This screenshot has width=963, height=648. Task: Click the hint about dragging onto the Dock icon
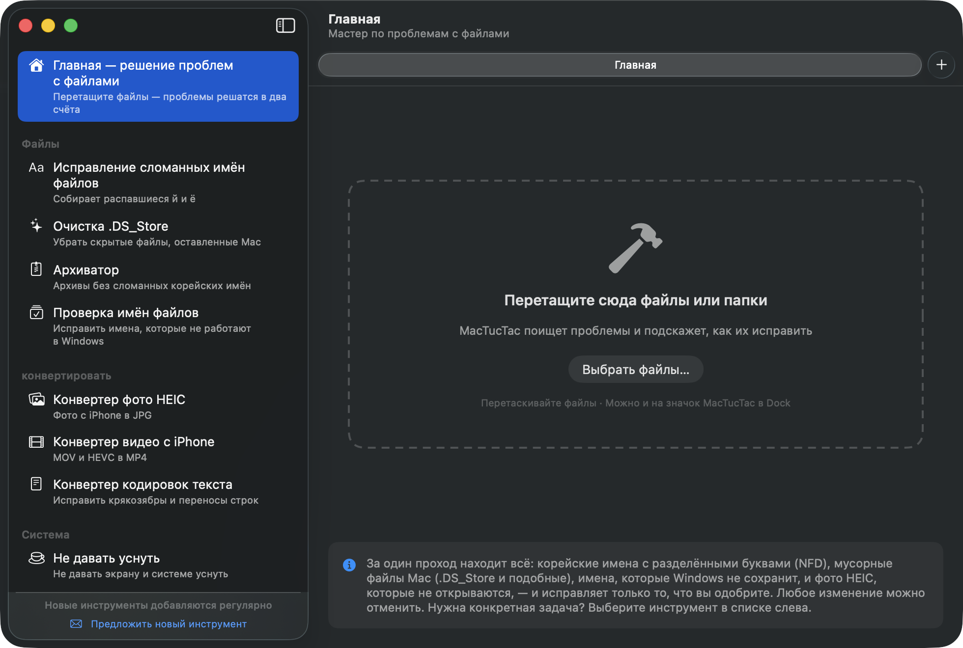[636, 403]
